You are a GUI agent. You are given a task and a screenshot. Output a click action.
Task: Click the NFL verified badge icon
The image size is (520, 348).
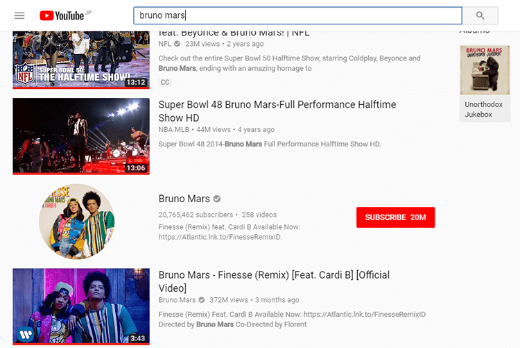pyautogui.click(x=177, y=44)
